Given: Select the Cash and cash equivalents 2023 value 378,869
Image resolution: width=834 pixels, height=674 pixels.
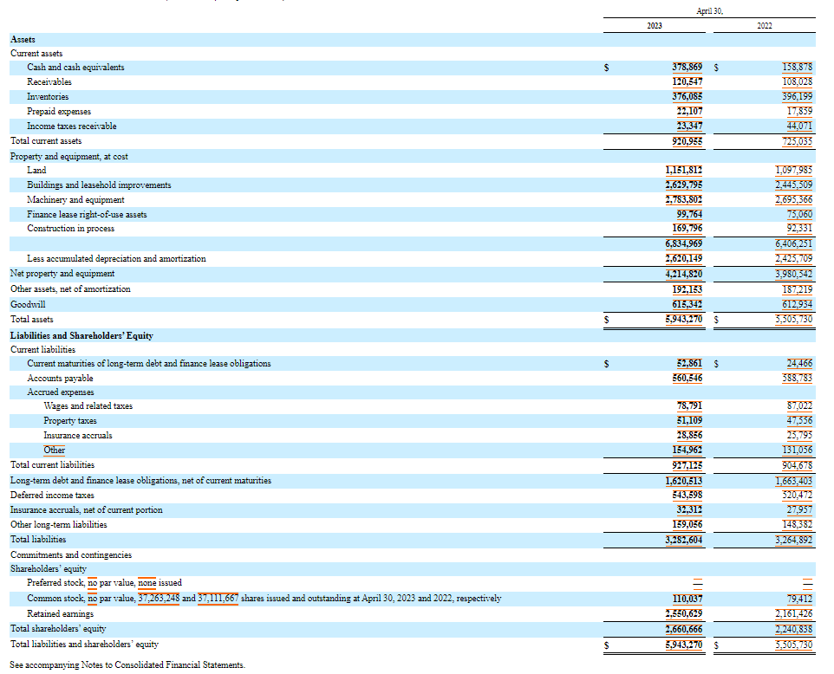Looking at the screenshot, I should 685,67.
